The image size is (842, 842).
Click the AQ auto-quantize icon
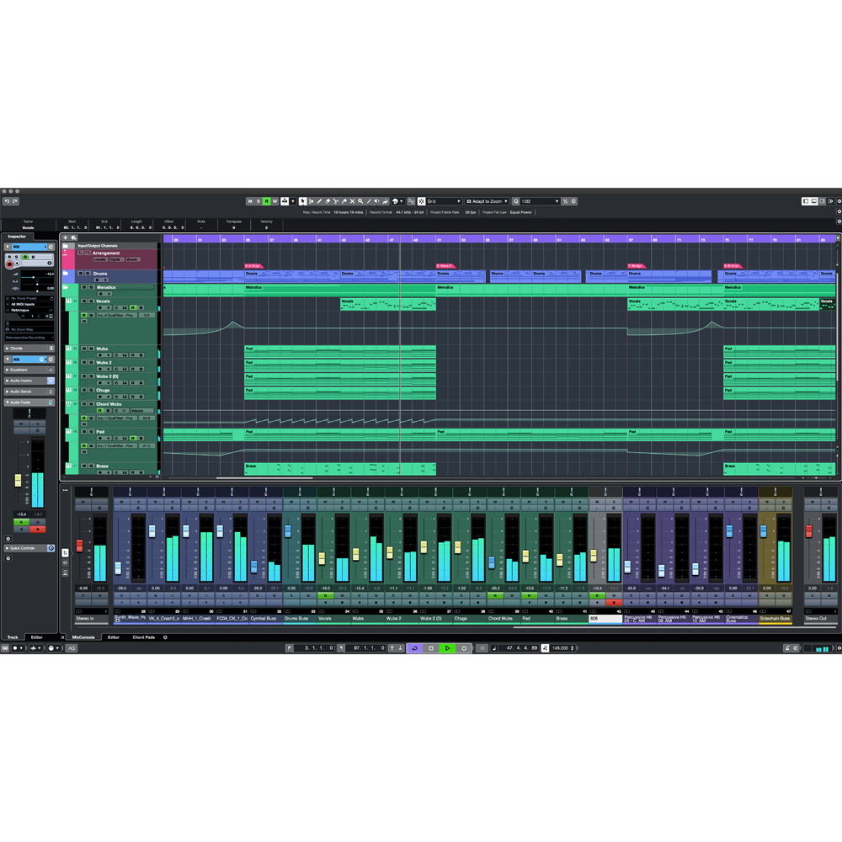[x=72, y=648]
